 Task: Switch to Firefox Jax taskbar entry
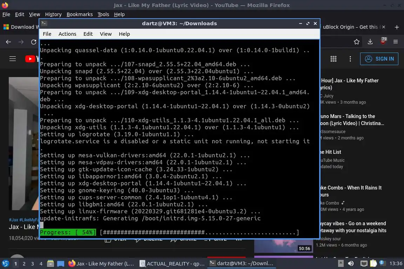click(101, 264)
